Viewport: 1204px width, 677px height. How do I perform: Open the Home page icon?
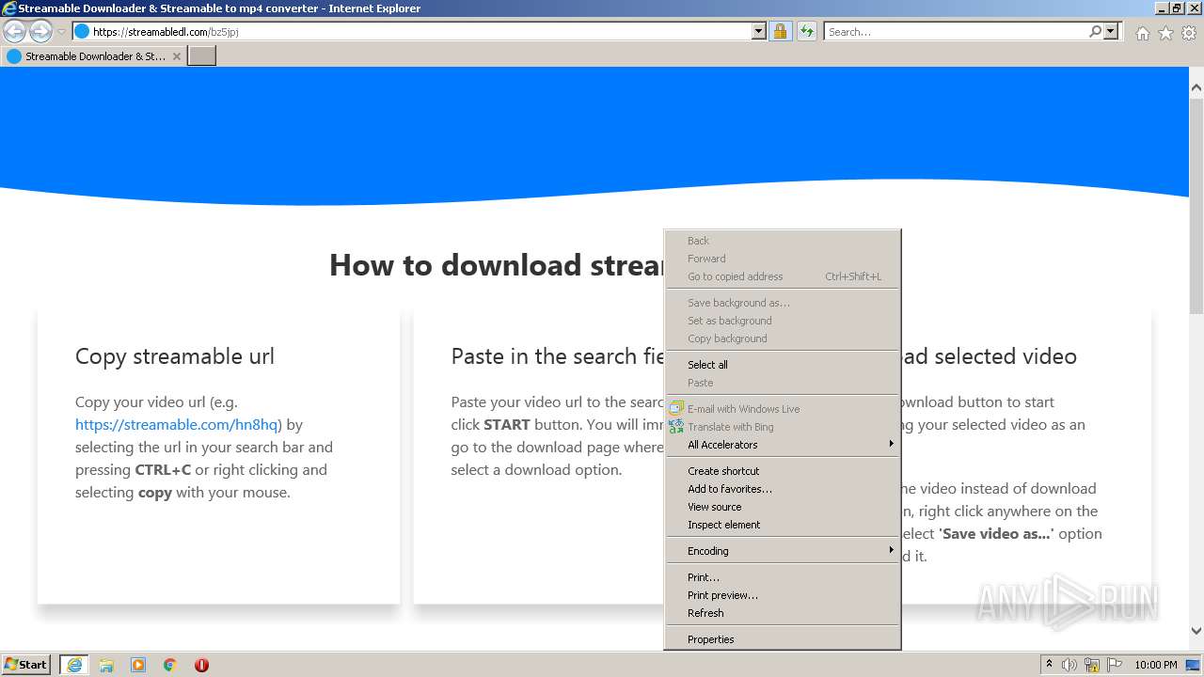(x=1142, y=33)
